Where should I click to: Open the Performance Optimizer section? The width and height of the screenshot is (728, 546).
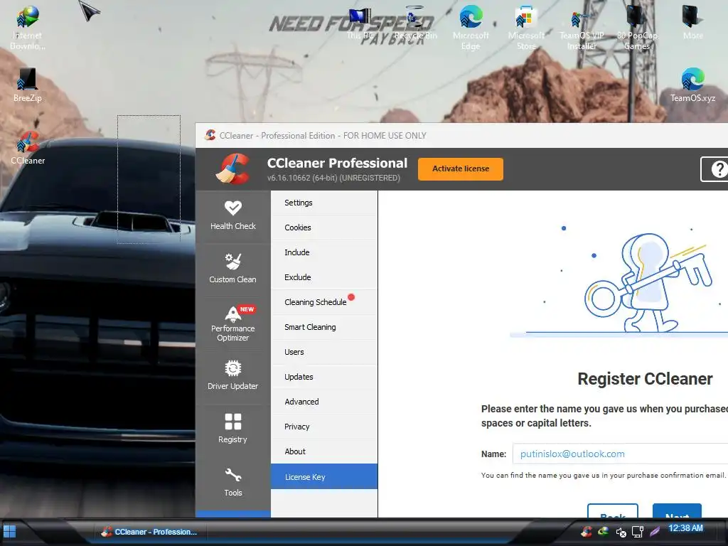click(x=232, y=323)
